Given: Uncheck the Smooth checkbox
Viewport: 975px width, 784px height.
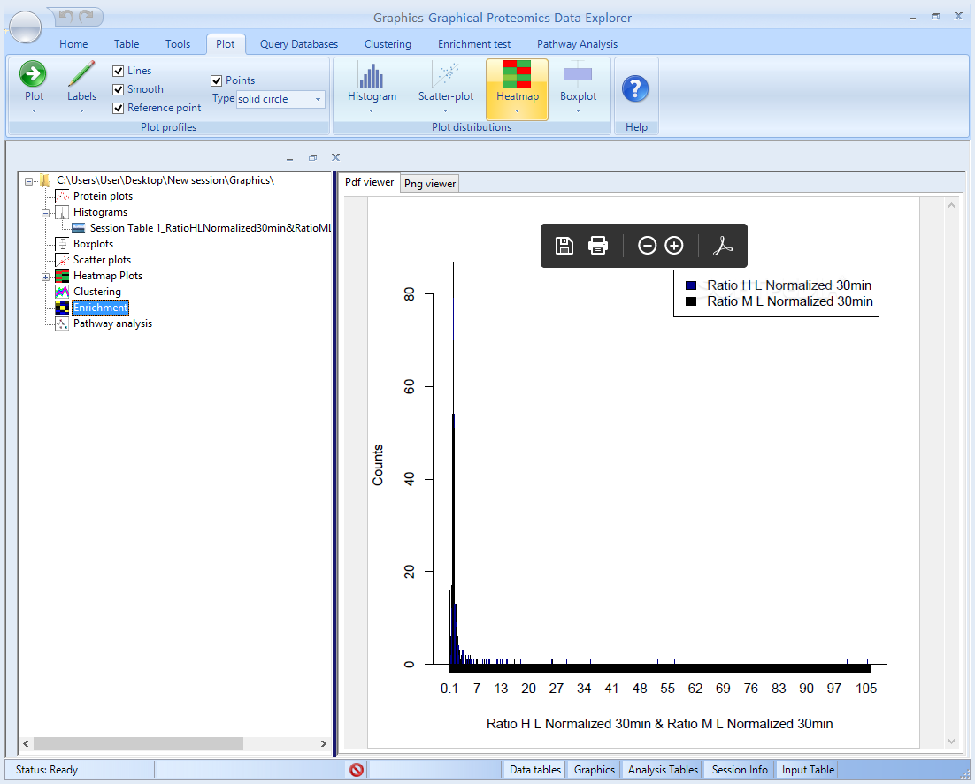Looking at the screenshot, I should click(119, 89).
